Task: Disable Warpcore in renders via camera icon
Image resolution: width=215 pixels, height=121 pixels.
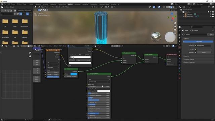Action: (213, 16)
